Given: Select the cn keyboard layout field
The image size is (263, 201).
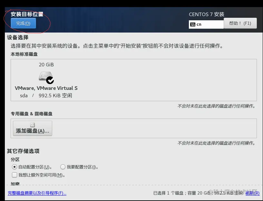Looking at the screenshot, I should coord(206,24).
